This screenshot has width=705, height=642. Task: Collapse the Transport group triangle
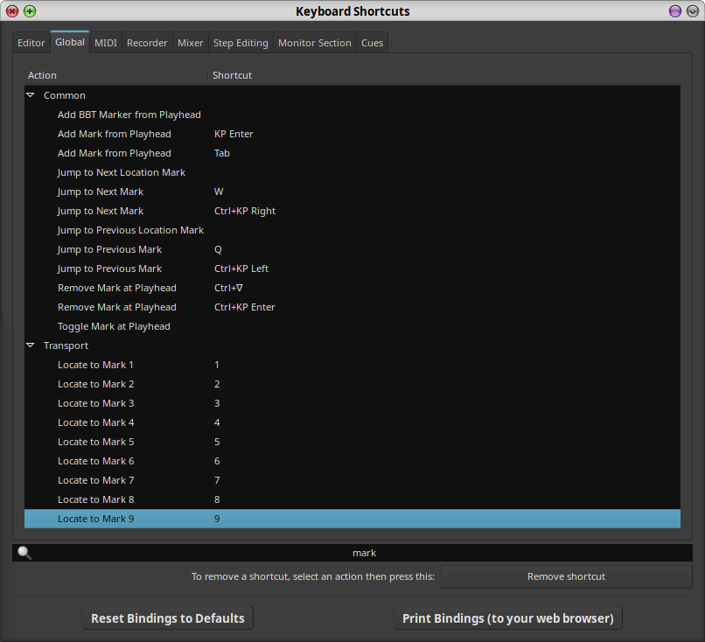tap(31, 345)
